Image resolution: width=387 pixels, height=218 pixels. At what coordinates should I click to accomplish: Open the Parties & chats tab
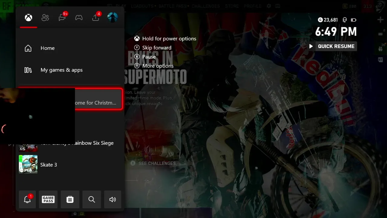coord(63,17)
